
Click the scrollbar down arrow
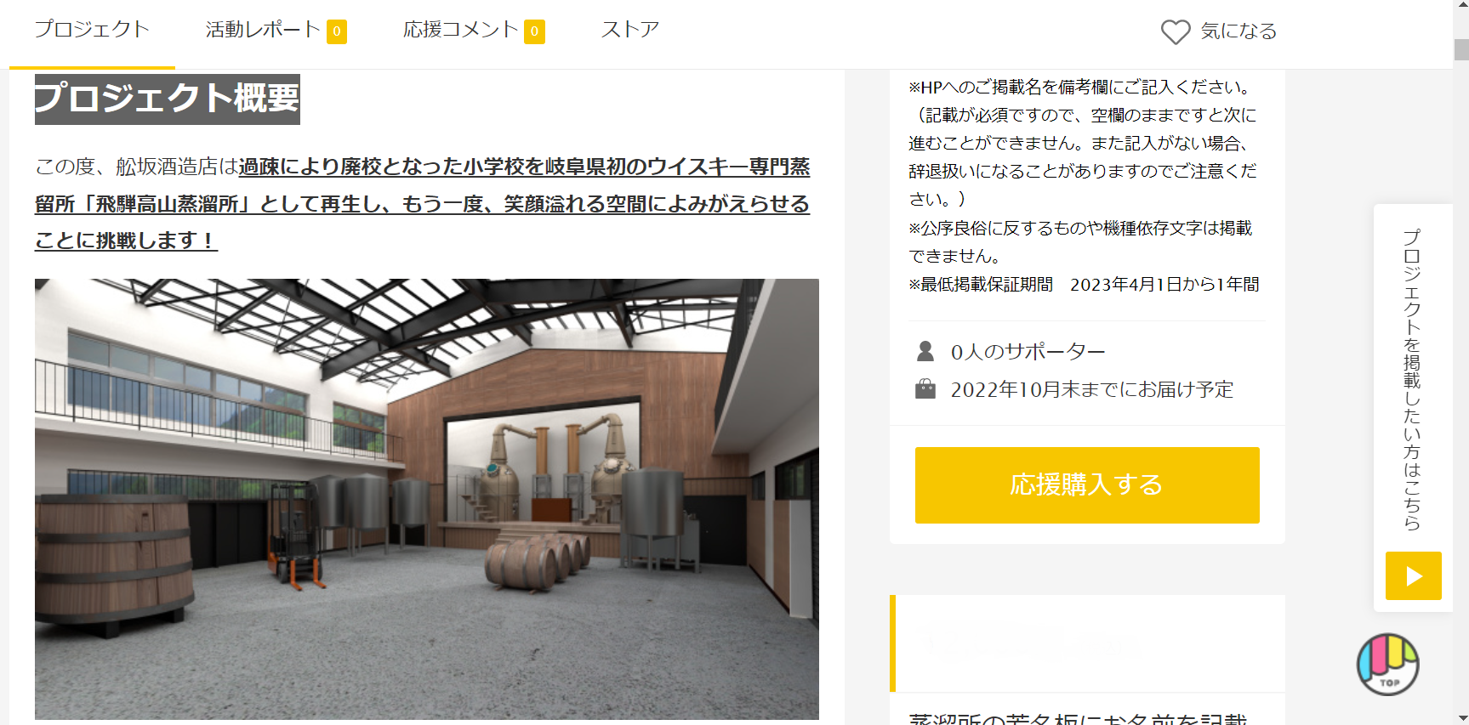coord(1461,718)
